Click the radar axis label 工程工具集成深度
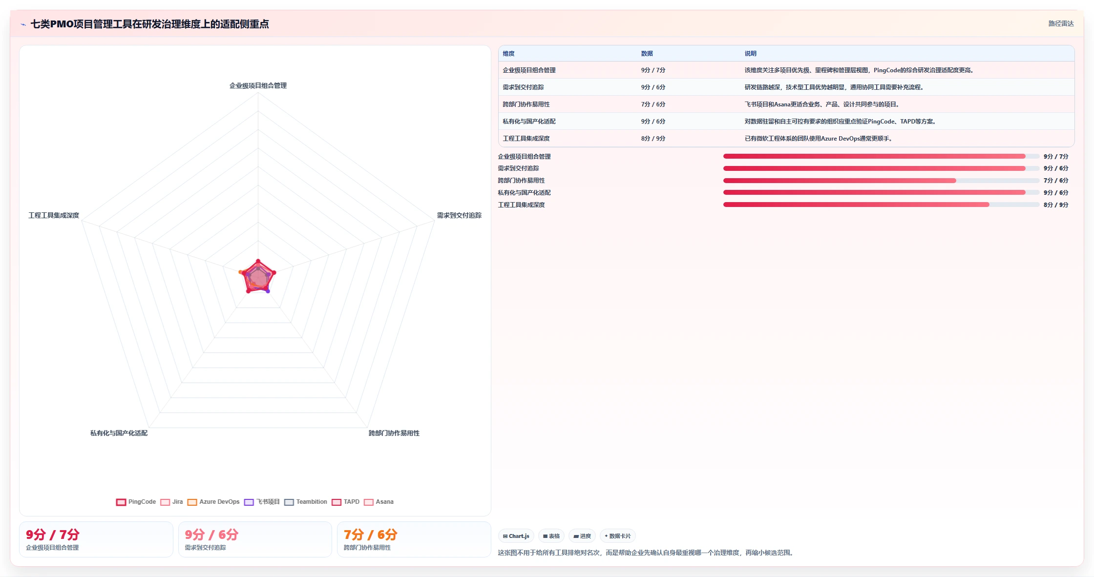The height and width of the screenshot is (577, 1094). [54, 215]
